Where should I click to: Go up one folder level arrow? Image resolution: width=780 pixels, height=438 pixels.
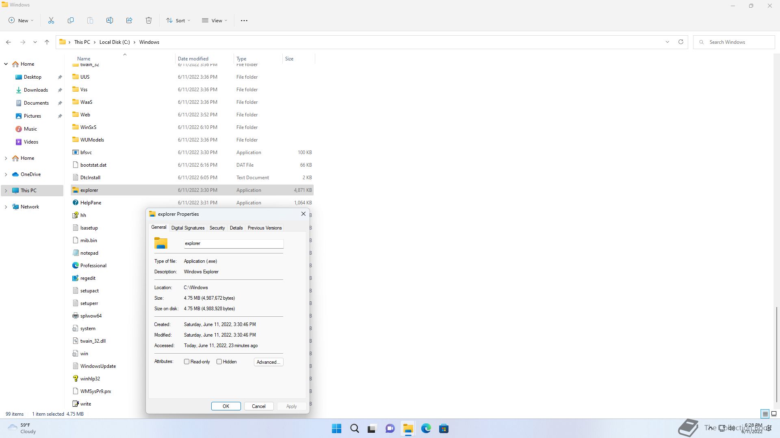coord(47,42)
